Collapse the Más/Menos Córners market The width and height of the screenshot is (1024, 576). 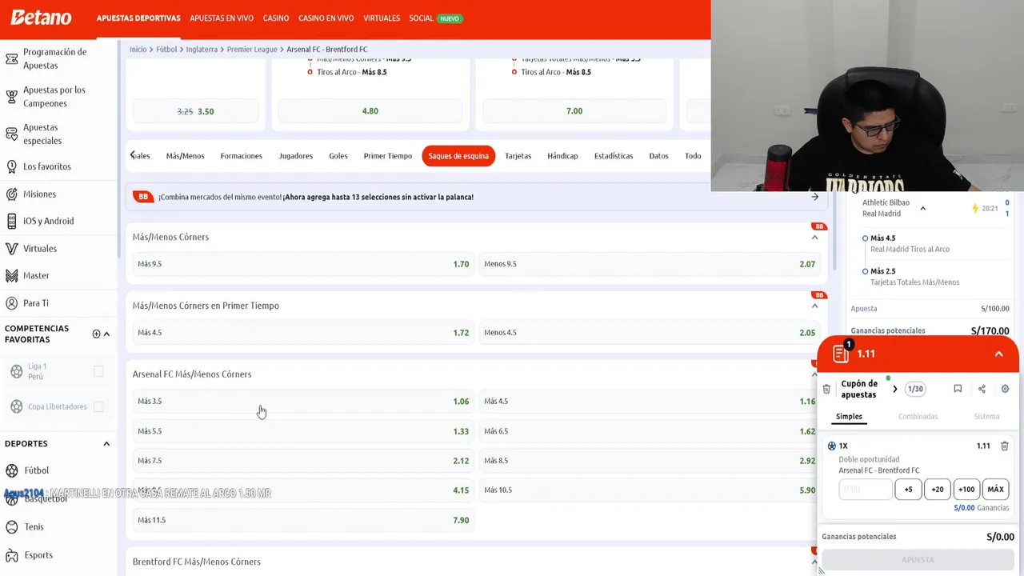pos(814,237)
